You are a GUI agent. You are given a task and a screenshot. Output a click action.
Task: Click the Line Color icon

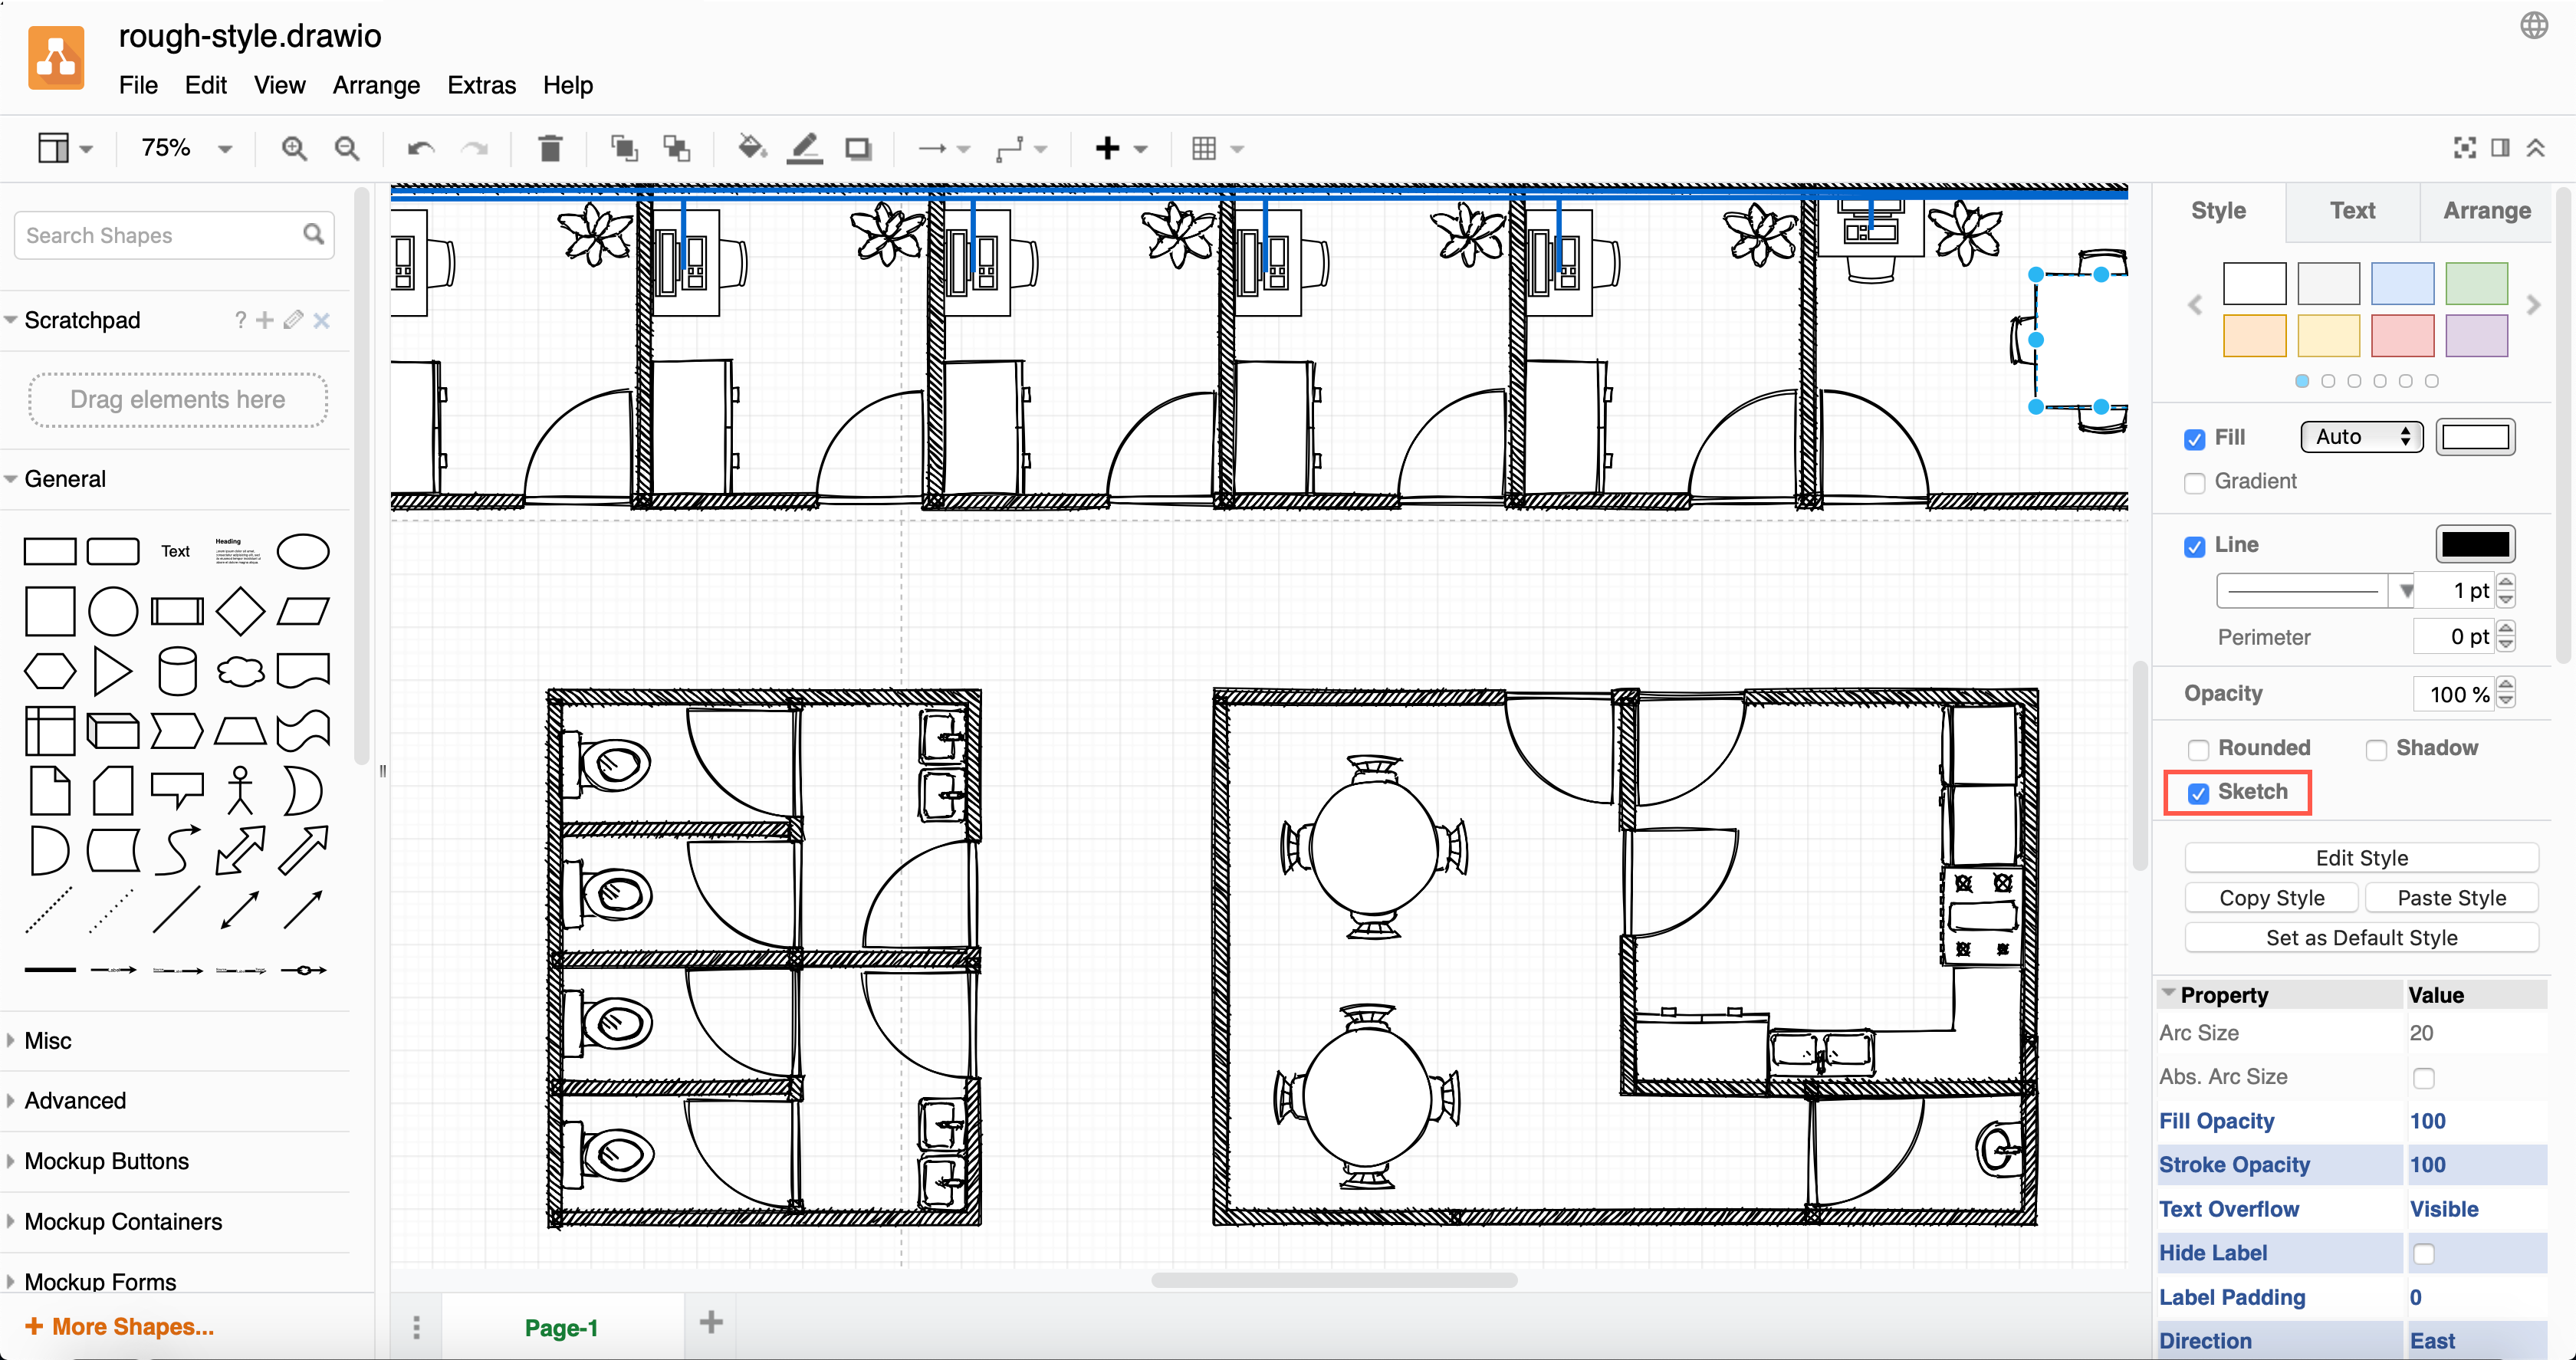point(804,148)
